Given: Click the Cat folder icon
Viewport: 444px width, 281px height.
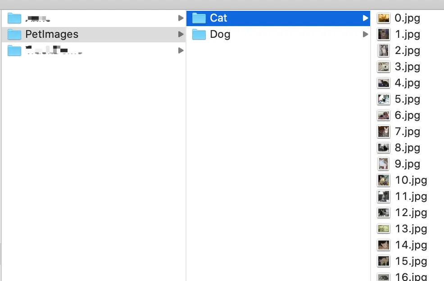Looking at the screenshot, I should pyautogui.click(x=199, y=18).
